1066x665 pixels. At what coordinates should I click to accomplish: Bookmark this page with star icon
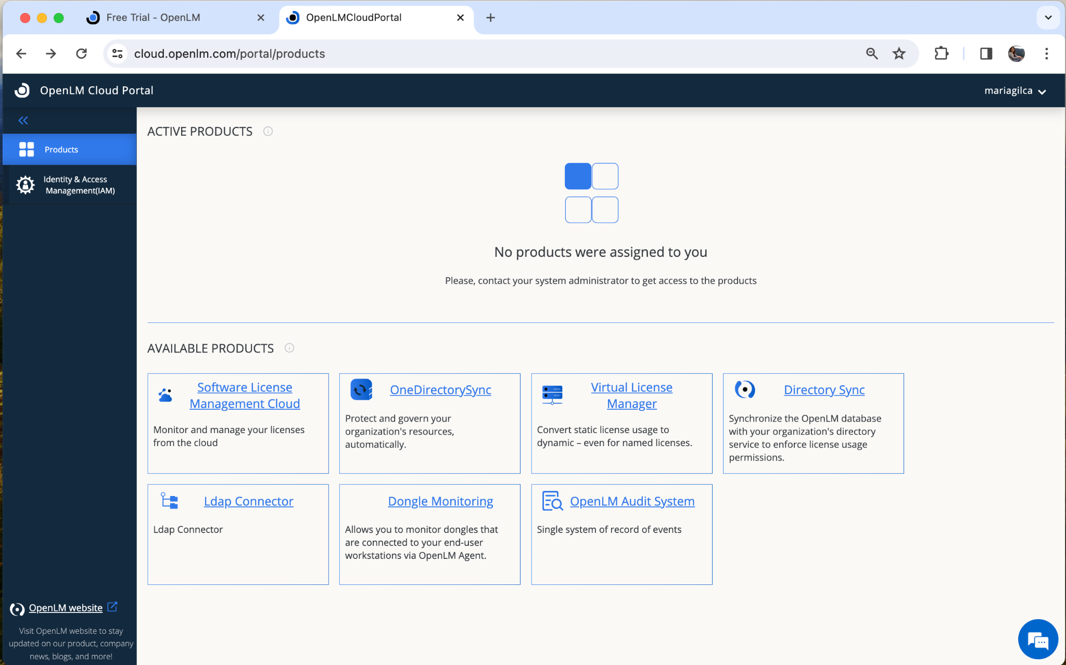point(899,54)
